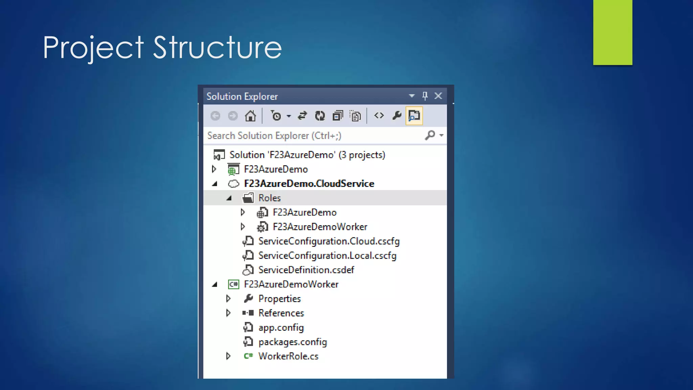This screenshot has height=390, width=693.
Task: Select ServiceConfiguration.Cloud.cscfg file
Action: 329,241
